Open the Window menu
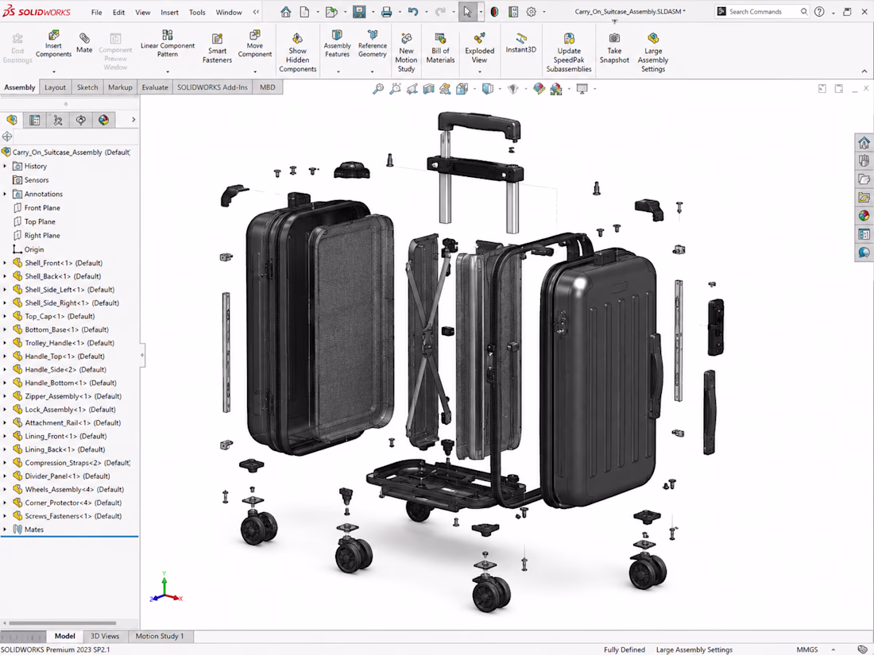Viewport: 874px width, 655px height. [x=229, y=12]
